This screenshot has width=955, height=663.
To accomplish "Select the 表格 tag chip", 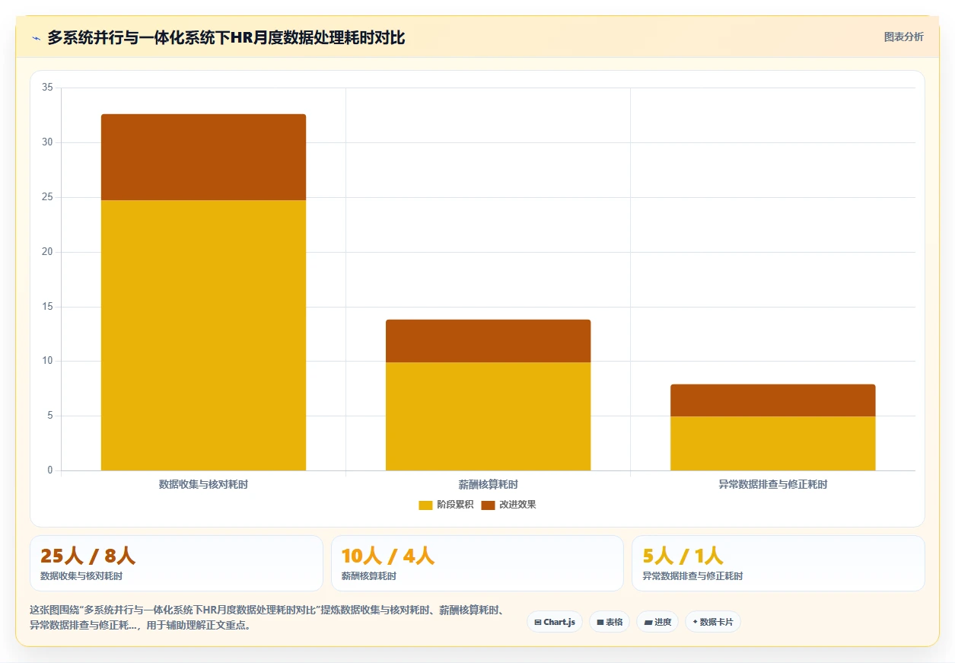I will [610, 622].
